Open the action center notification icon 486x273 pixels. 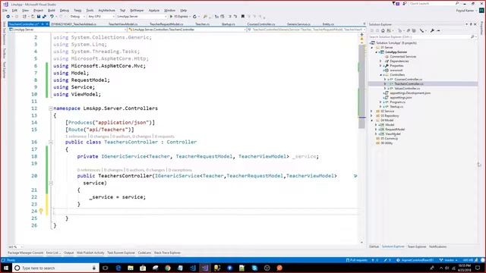(478, 268)
